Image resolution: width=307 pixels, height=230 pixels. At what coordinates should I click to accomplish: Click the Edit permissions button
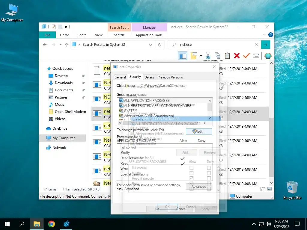point(199,131)
